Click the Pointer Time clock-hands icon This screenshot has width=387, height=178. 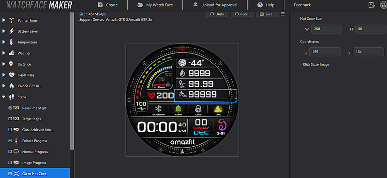(11, 20)
